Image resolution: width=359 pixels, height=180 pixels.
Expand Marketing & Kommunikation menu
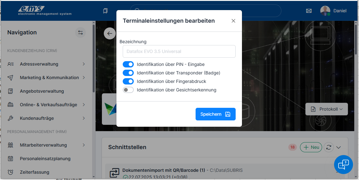pyautogui.click(x=84, y=78)
